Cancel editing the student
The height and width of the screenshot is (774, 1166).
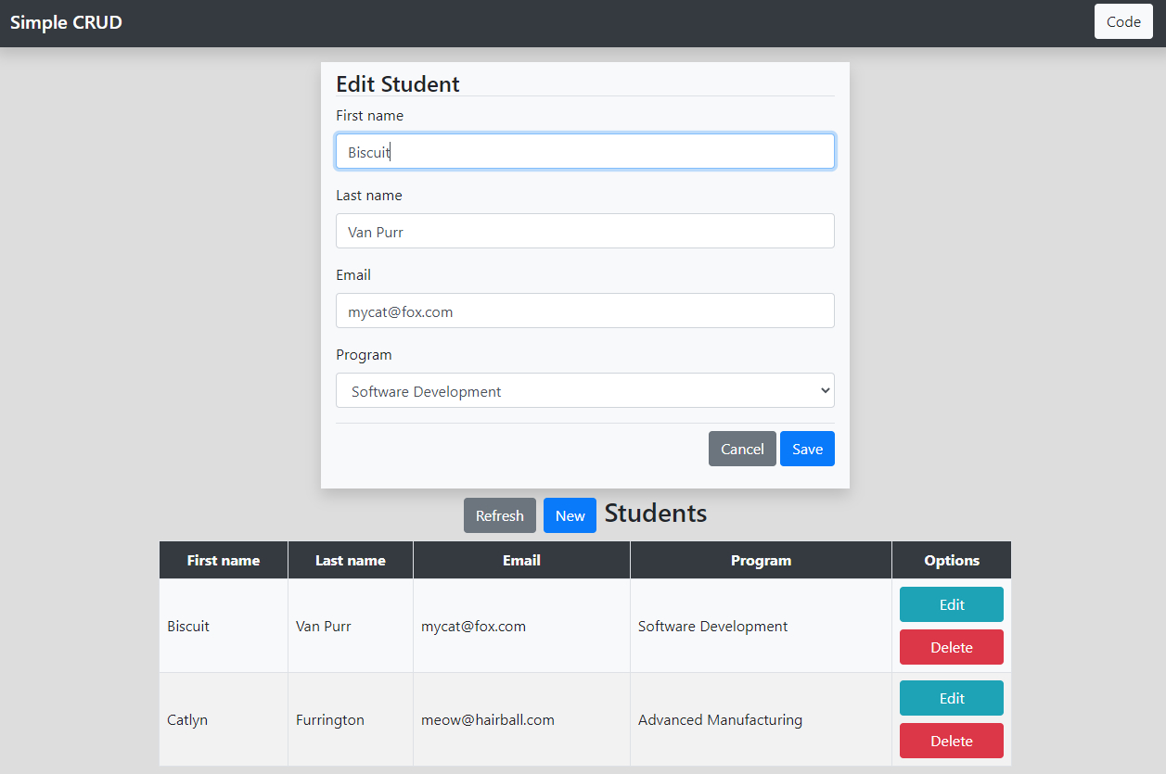tap(742, 449)
